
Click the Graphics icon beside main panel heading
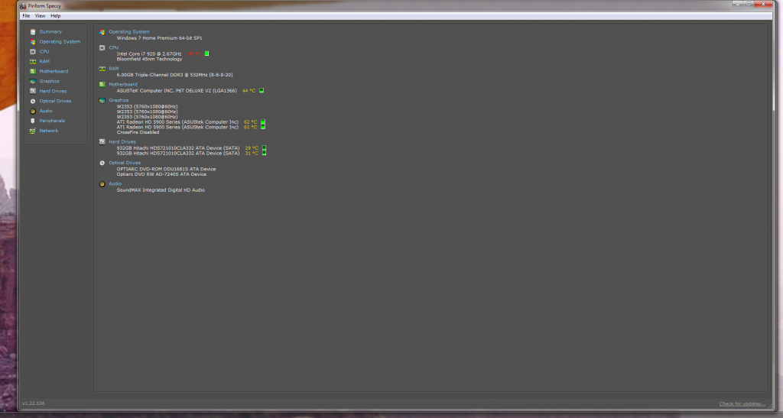point(102,100)
